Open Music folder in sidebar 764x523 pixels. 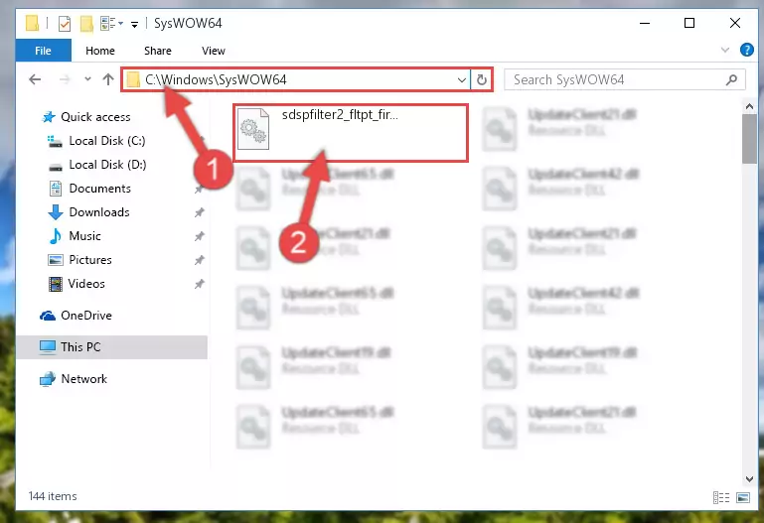(x=84, y=236)
